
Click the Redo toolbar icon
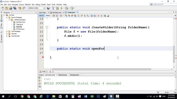coord(24,8)
